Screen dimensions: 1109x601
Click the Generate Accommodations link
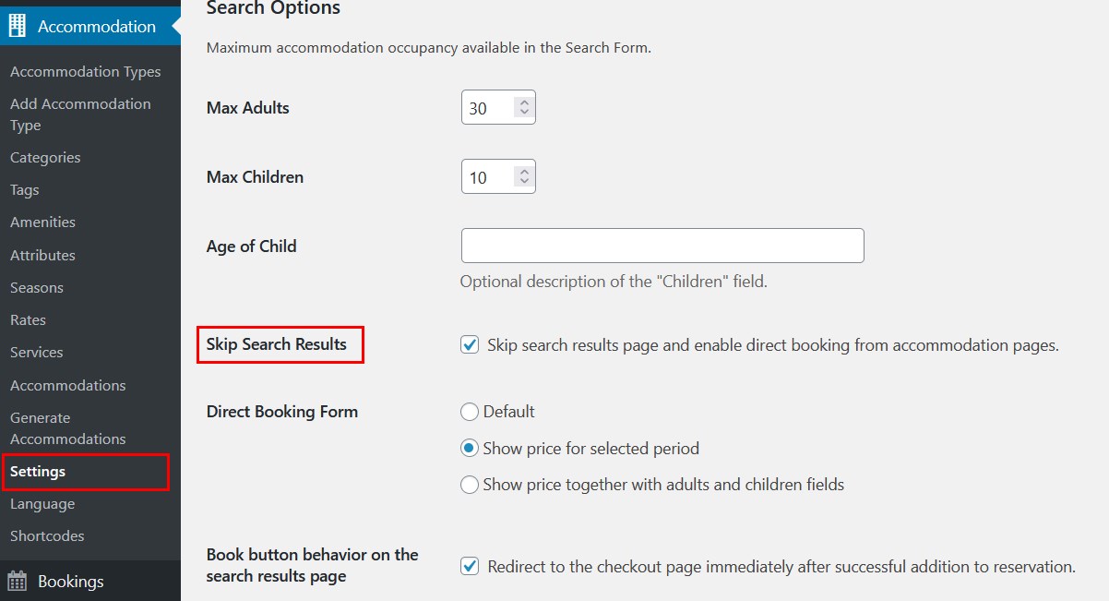[x=68, y=428]
